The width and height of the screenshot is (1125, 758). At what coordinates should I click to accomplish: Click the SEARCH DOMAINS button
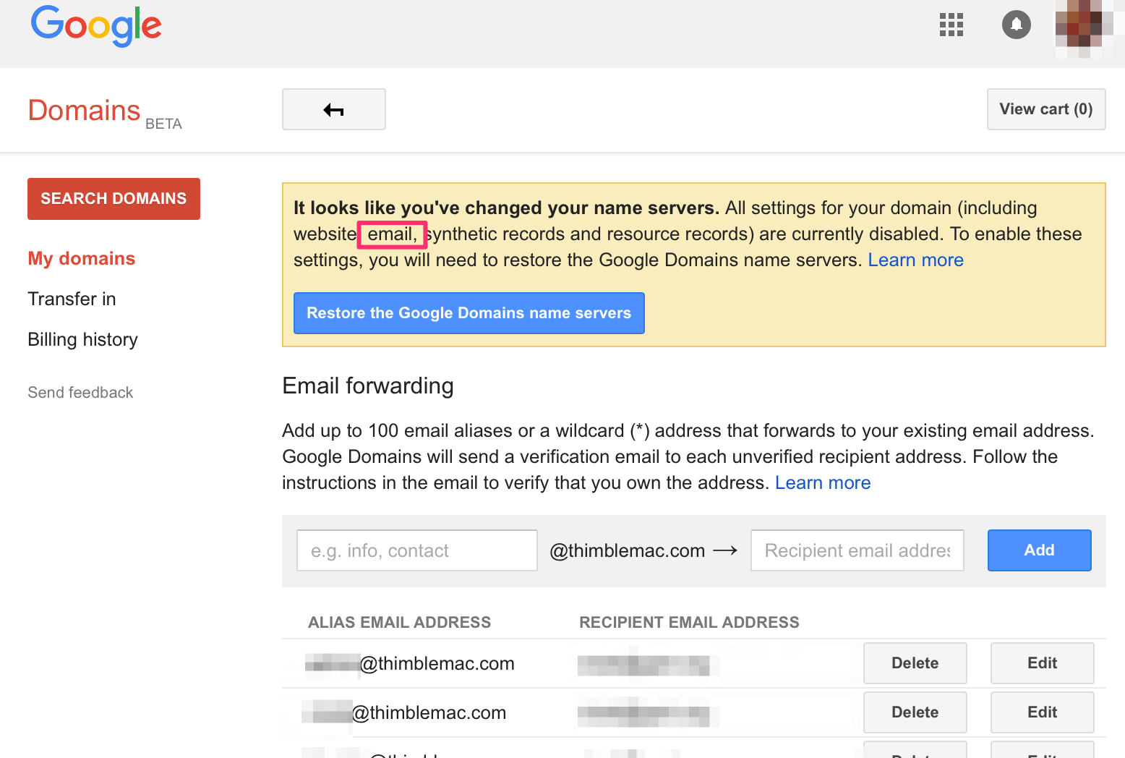(x=114, y=199)
